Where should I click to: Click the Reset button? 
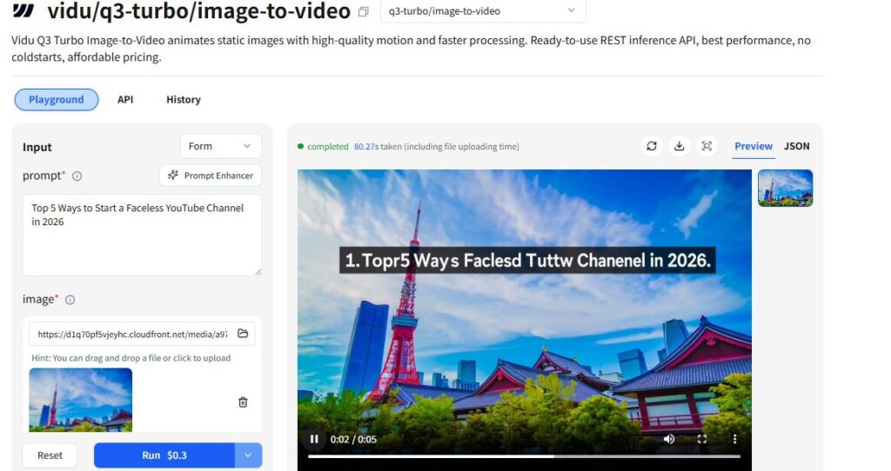[x=50, y=455]
